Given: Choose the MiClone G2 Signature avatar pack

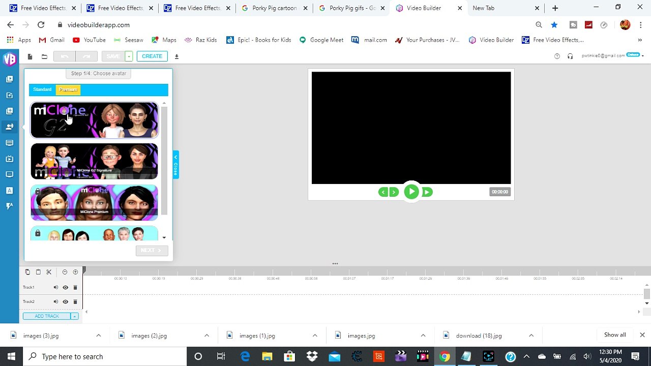Looking at the screenshot, I should (94, 161).
